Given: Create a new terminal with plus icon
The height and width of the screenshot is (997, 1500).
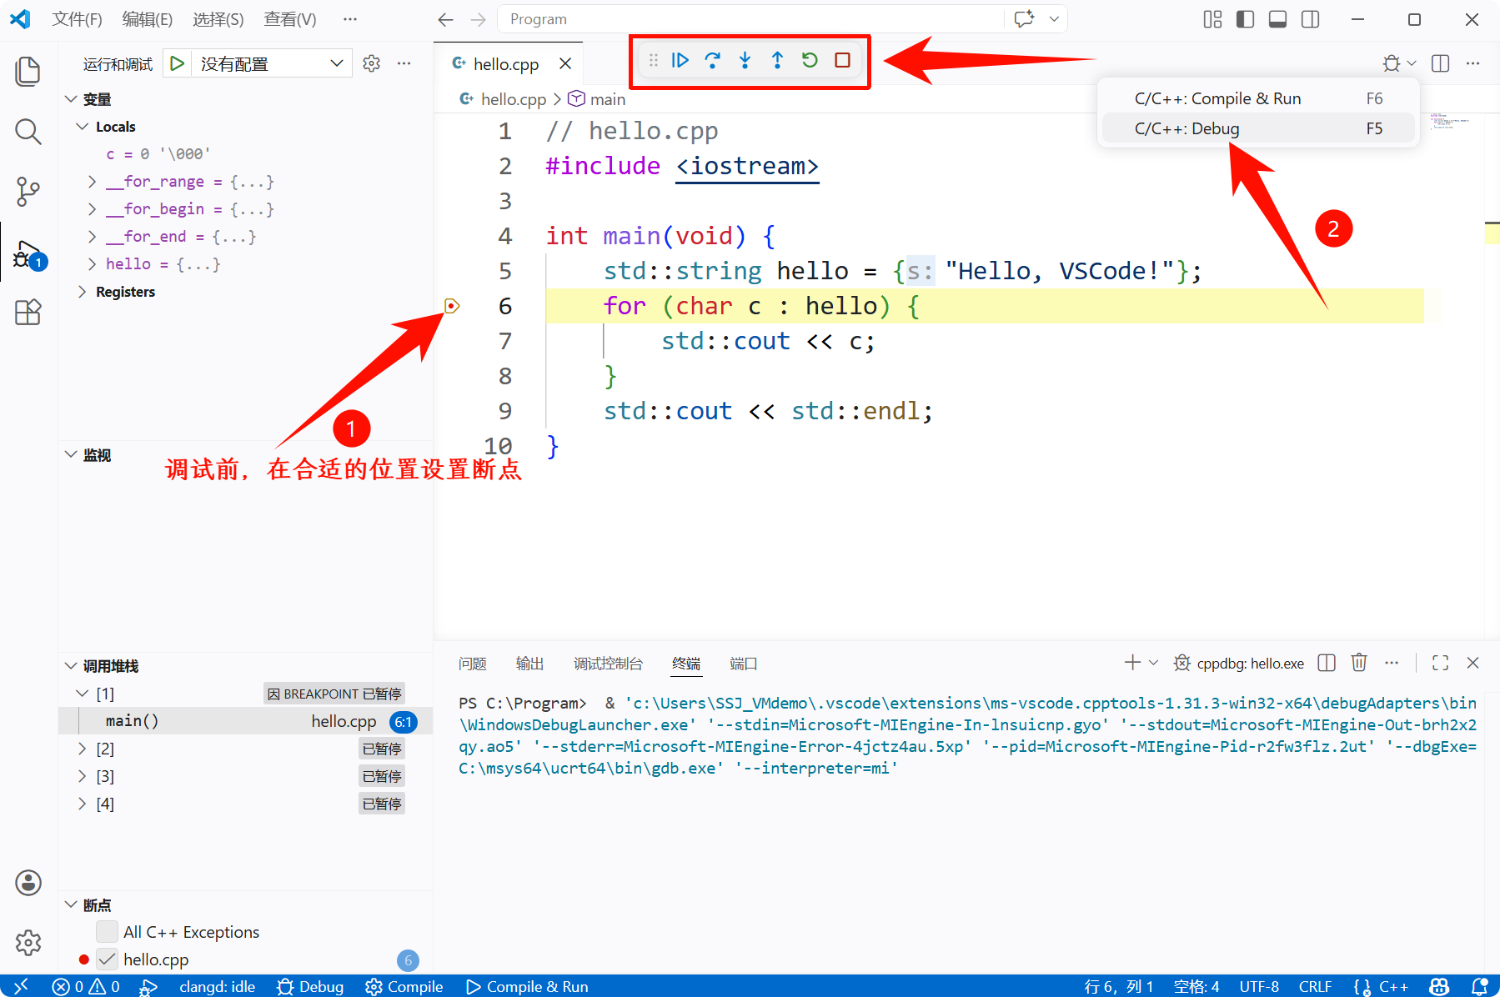Looking at the screenshot, I should (1132, 663).
